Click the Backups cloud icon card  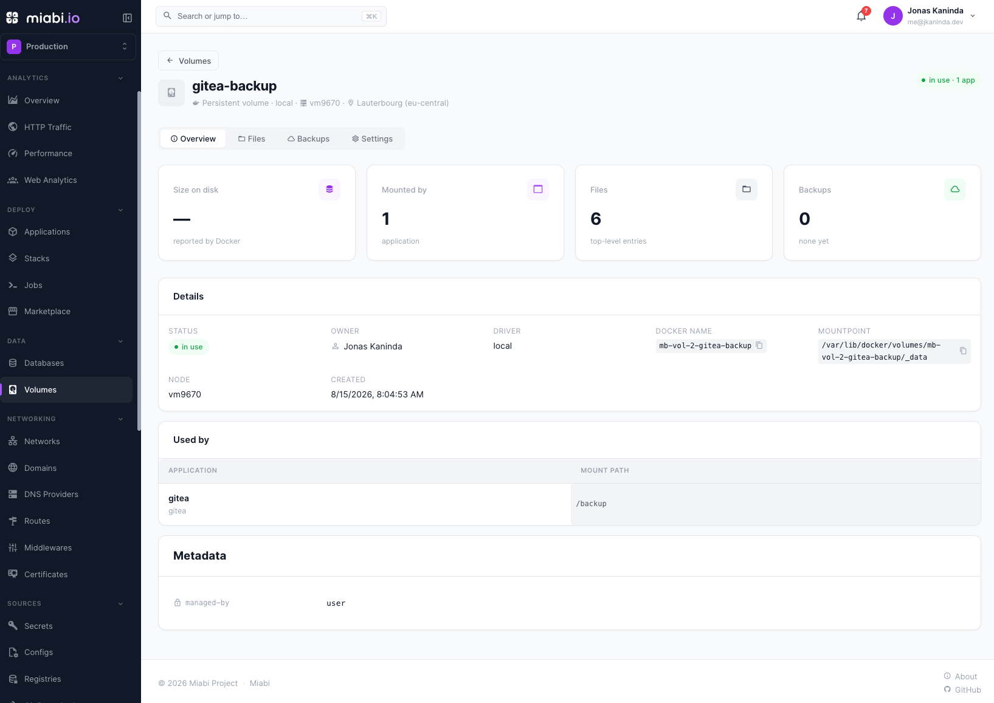click(954, 189)
